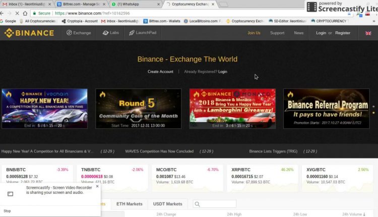The width and height of the screenshot is (378, 217).
Task: Click the Create Account link
Action: pyautogui.click(x=160, y=72)
